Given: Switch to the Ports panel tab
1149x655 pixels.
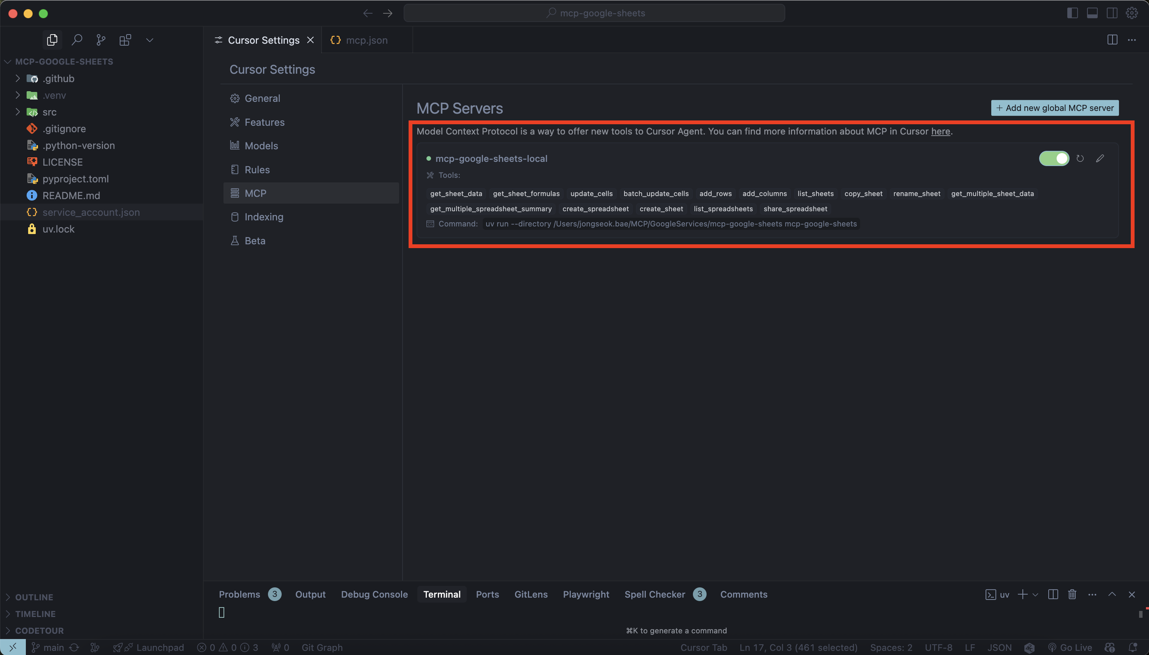Looking at the screenshot, I should [x=487, y=594].
